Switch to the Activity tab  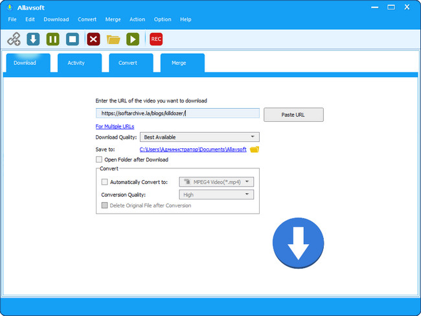click(76, 63)
